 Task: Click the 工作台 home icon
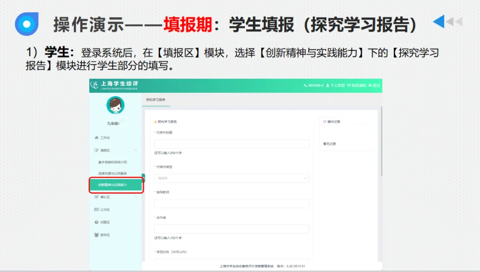click(96, 138)
